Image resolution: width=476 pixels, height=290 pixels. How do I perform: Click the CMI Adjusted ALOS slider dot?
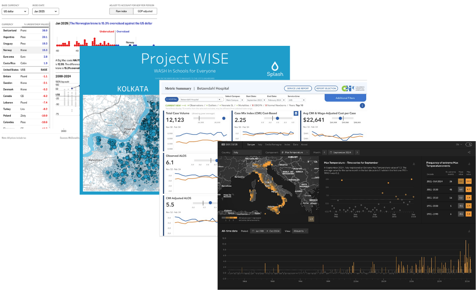click(x=210, y=203)
